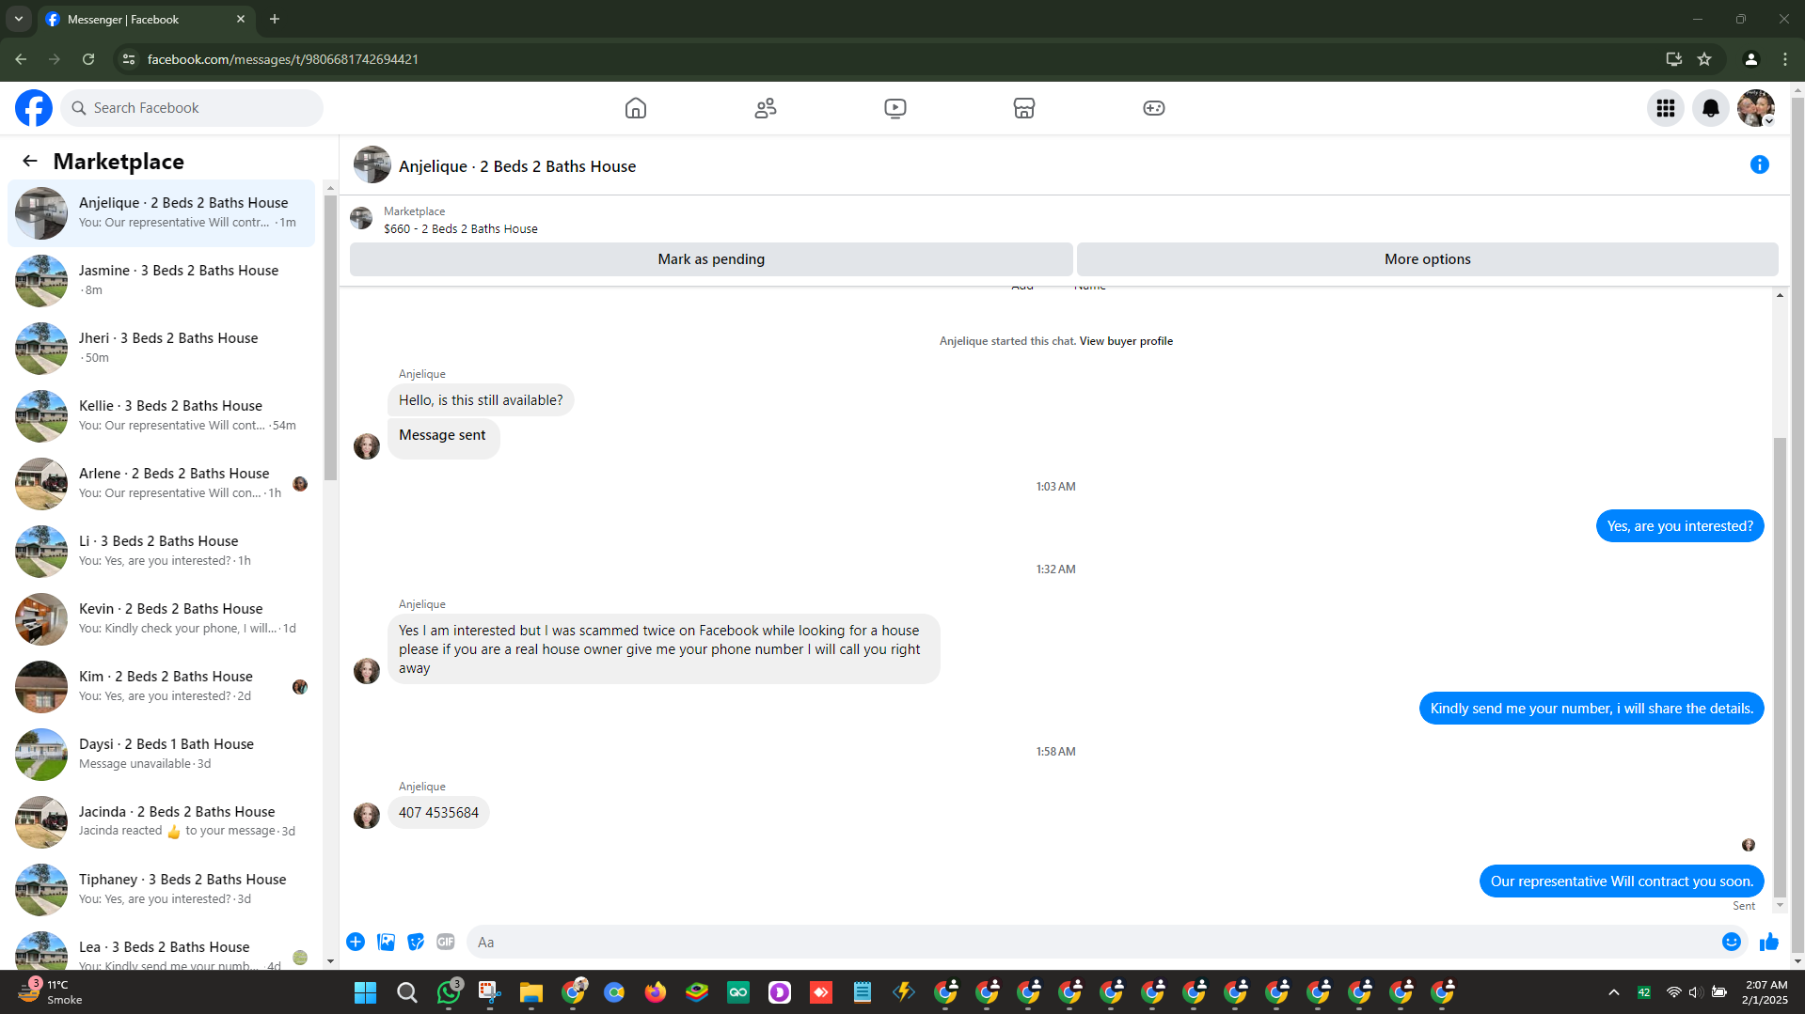
Task: Open Marketplace storefront icon
Action: pos(1024,108)
